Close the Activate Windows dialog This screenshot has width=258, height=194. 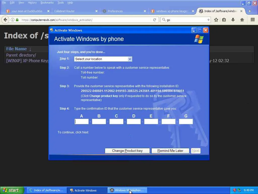(x=206, y=30)
